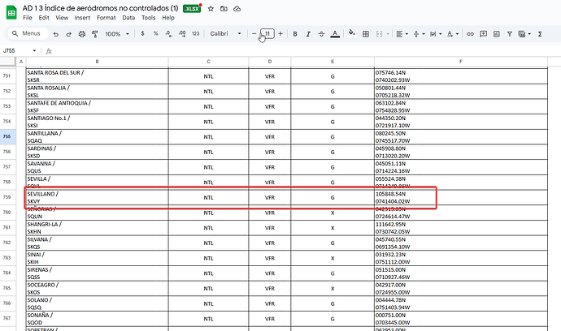
Task: Open the Format menu
Action: click(107, 18)
